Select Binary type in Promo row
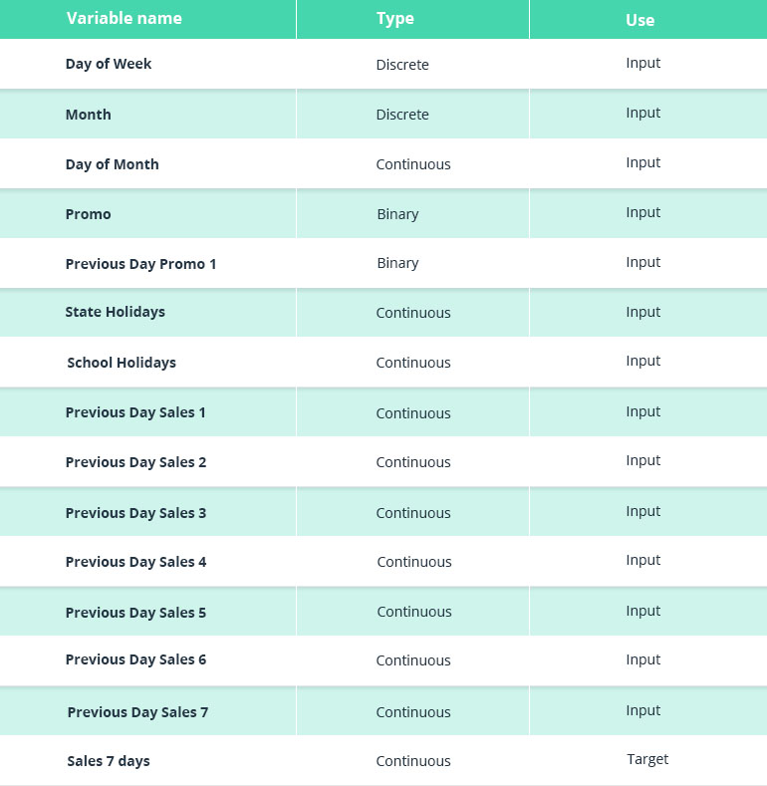This screenshot has width=767, height=786. pyautogui.click(x=397, y=214)
